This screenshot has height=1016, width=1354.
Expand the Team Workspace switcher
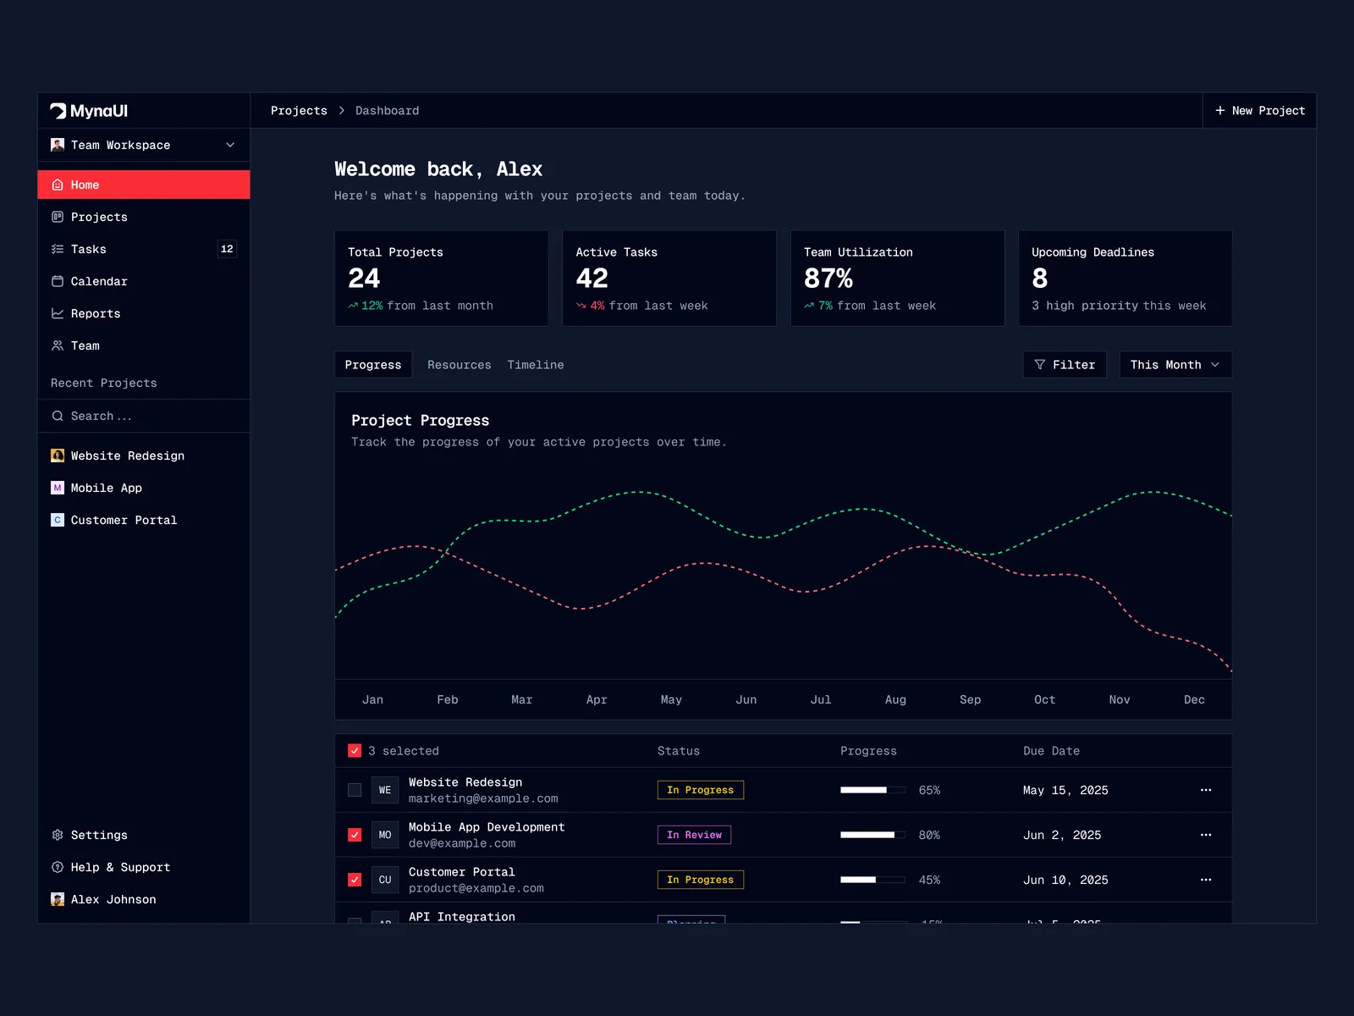tap(229, 145)
